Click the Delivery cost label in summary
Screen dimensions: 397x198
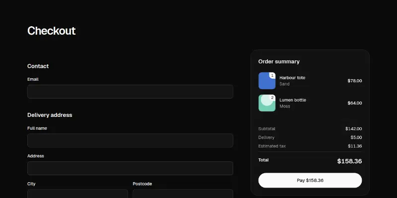266,138
